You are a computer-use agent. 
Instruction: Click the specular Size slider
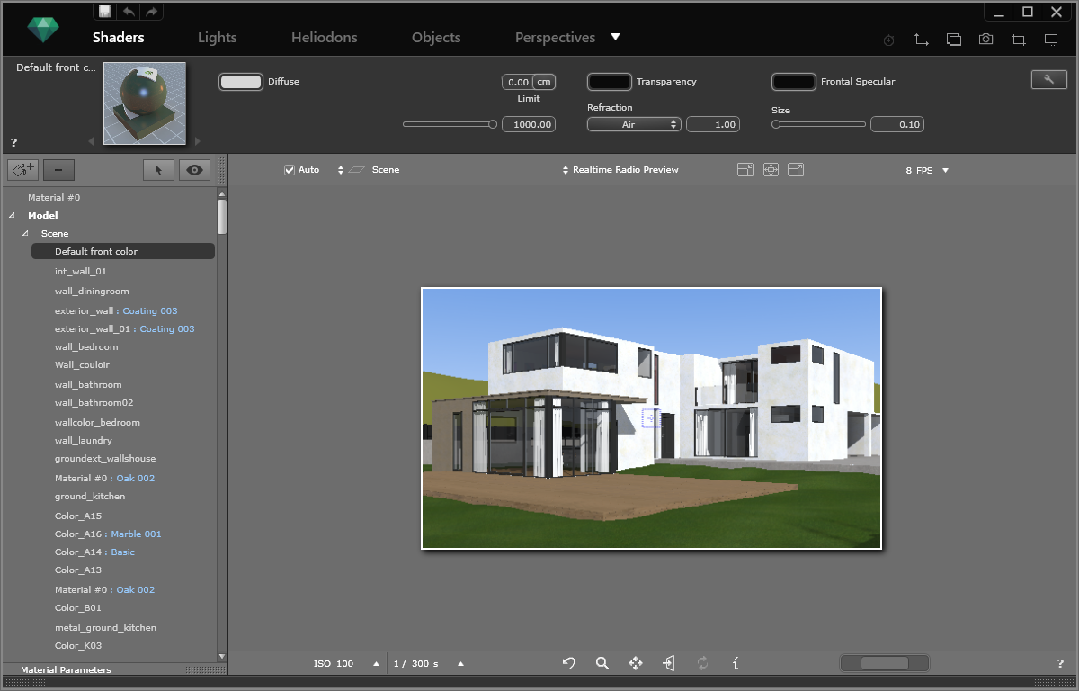[x=818, y=124]
